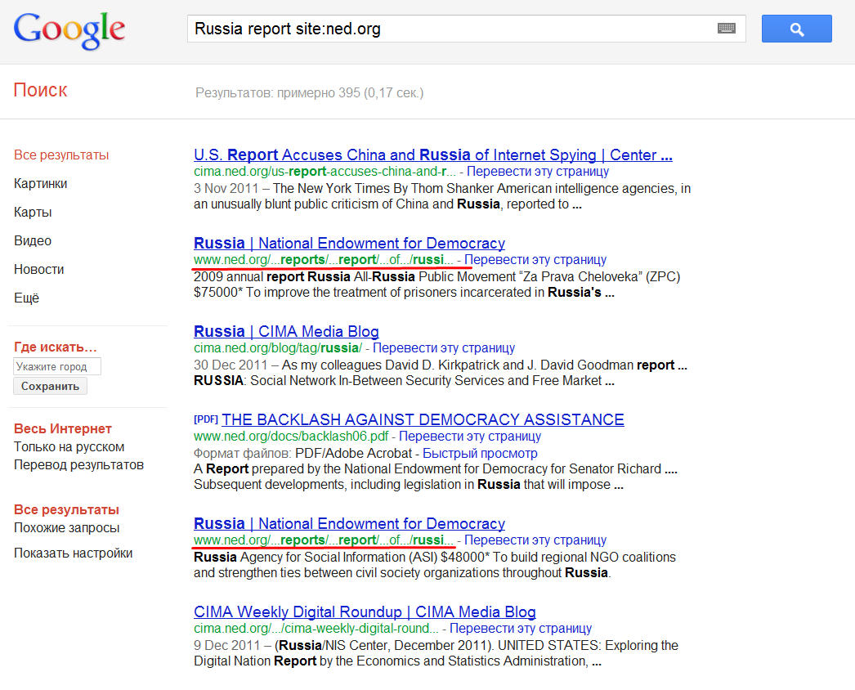Image resolution: width=855 pixels, height=690 pixels.
Task: Click the cima.ned.org/.../cima-weekly-digital-round URL text
Action: click(x=316, y=629)
